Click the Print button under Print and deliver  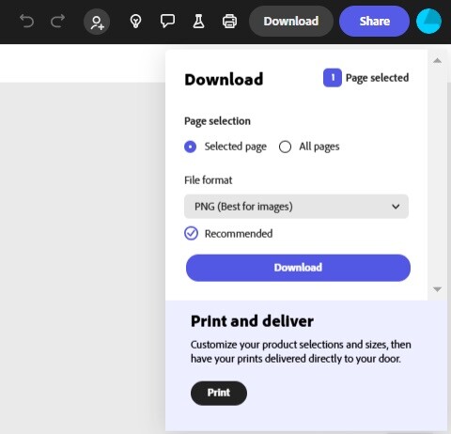(x=219, y=393)
